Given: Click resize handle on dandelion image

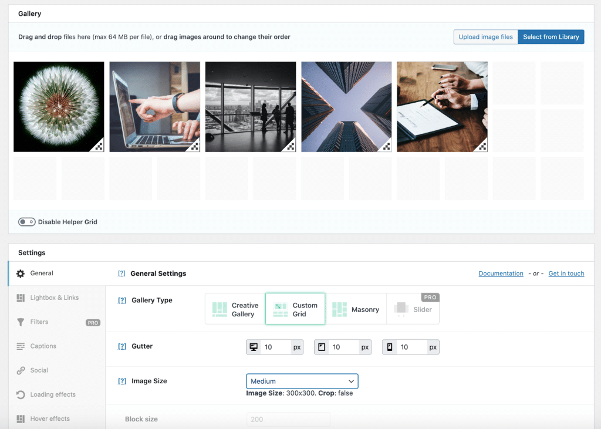Looking at the screenshot, I should tap(99, 146).
